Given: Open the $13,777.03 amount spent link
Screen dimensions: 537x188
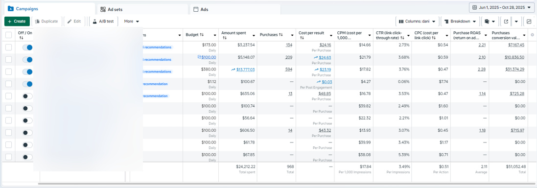Looking at the screenshot, I should tap(245, 70).
